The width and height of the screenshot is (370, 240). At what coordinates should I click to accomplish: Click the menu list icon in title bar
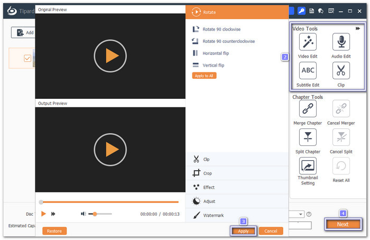(x=331, y=11)
